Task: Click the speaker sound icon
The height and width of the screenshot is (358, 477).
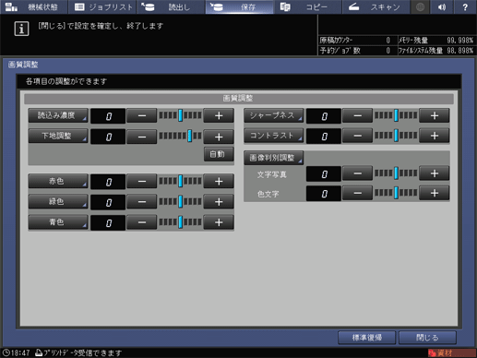Action: coord(442,6)
